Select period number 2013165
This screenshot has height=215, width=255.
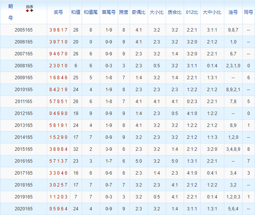tap(23, 125)
